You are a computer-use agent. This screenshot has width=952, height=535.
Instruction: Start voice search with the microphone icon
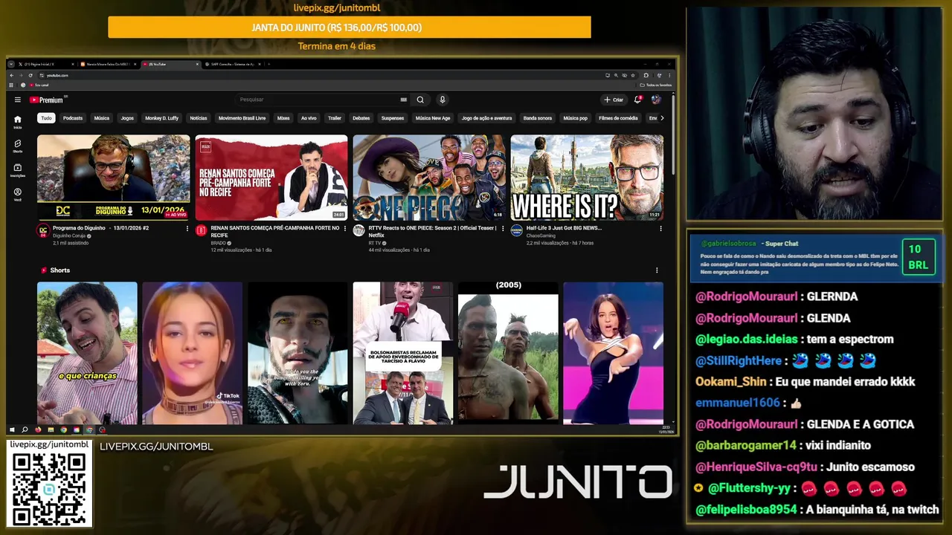442,100
